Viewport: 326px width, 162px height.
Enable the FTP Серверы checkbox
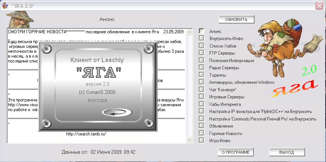(201, 53)
